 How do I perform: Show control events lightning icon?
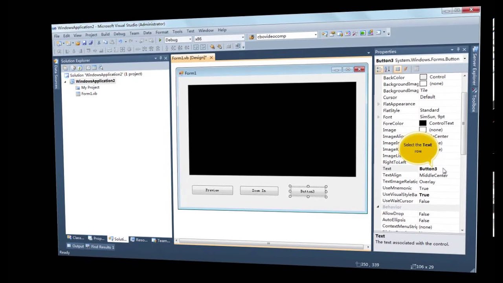(406, 69)
